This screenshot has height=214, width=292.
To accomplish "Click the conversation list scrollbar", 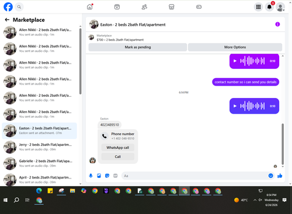I will point(80,61).
